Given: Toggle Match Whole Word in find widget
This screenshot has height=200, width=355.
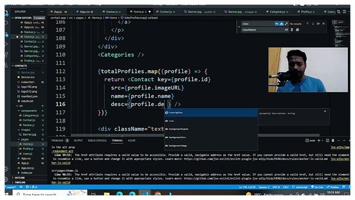Looking at the screenshot, I should click(x=281, y=23).
